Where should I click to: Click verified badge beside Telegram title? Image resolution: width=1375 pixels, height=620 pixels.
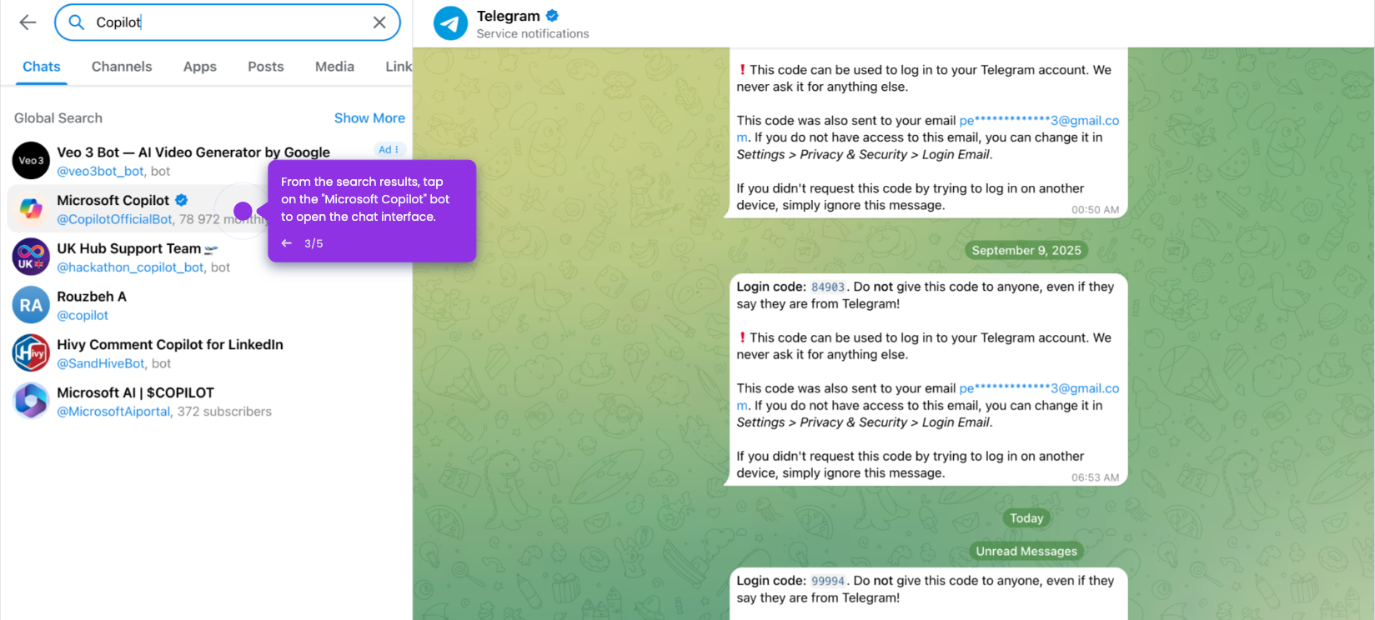[x=552, y=16]
